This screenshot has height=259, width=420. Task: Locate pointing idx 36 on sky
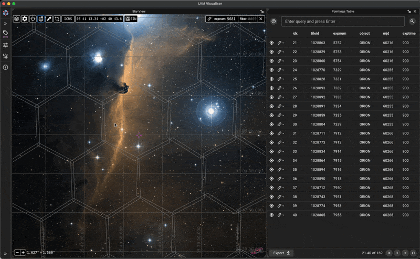coord(271,179)
